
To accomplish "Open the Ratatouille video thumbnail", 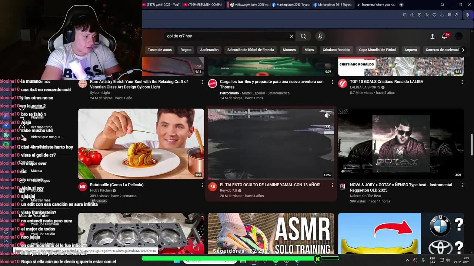I will pos(141,144).
